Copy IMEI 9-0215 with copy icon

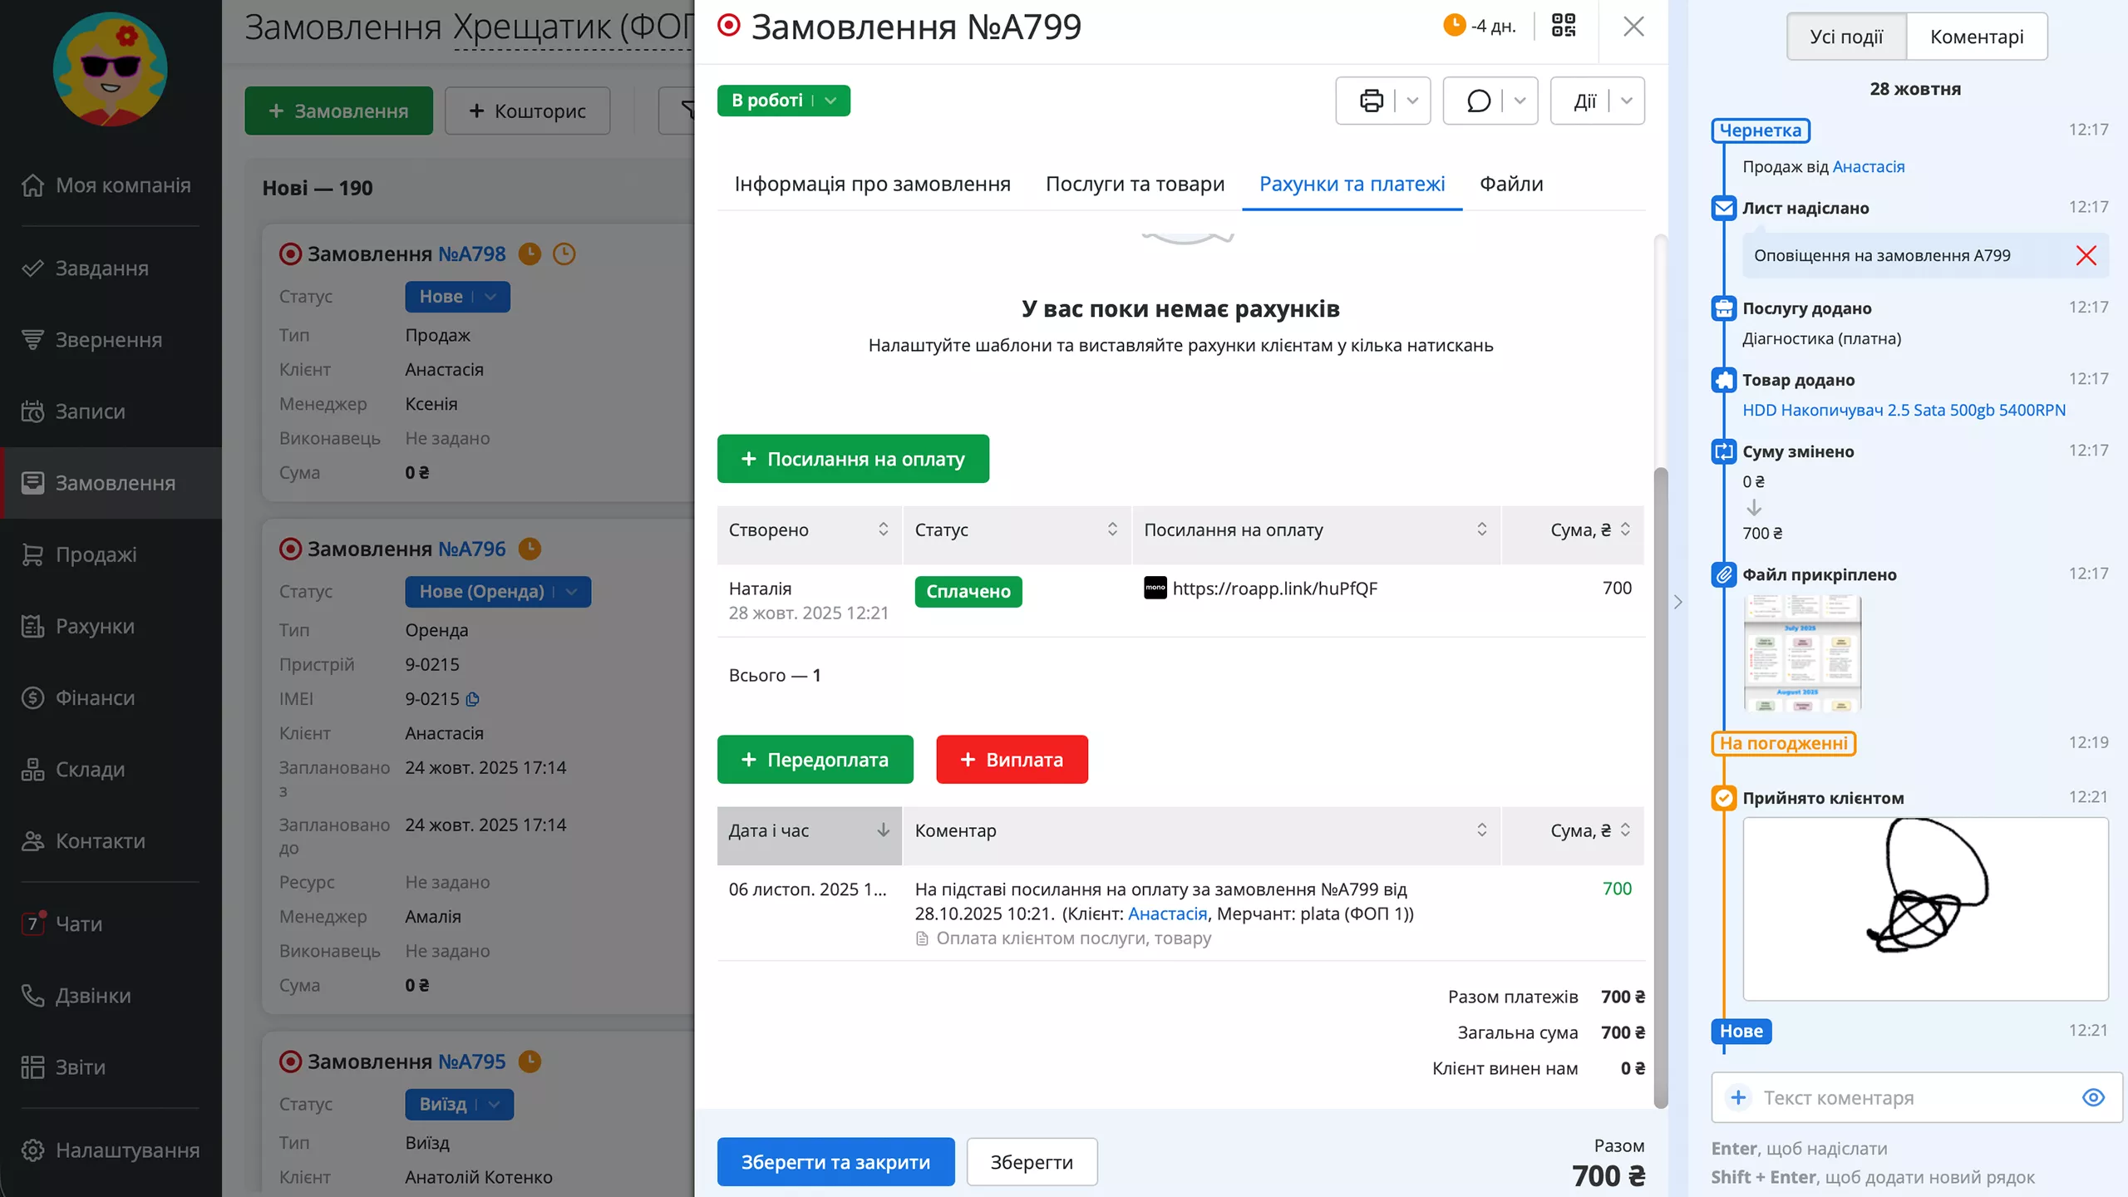point(473,699)
